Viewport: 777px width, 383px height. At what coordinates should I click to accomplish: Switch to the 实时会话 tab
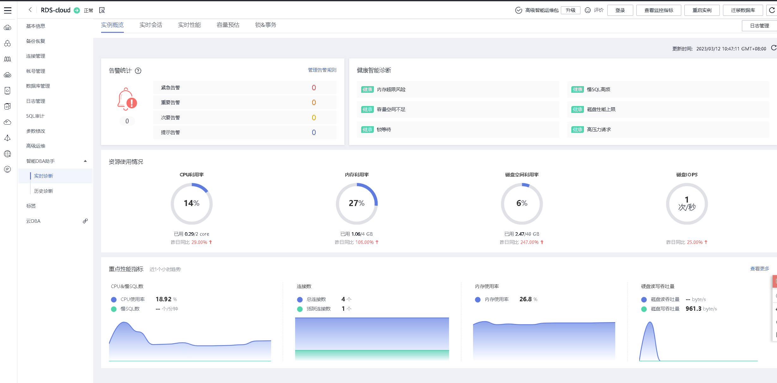(151, 25)
